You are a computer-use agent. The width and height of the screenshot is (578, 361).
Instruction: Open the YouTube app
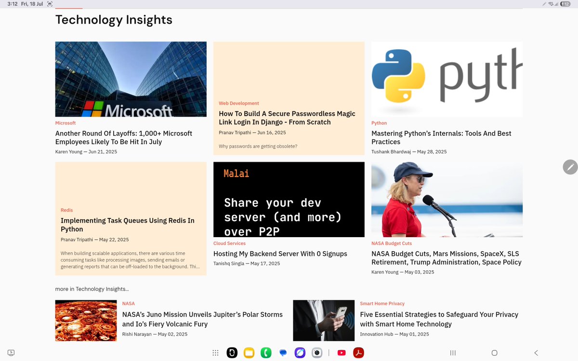point(342,353)
